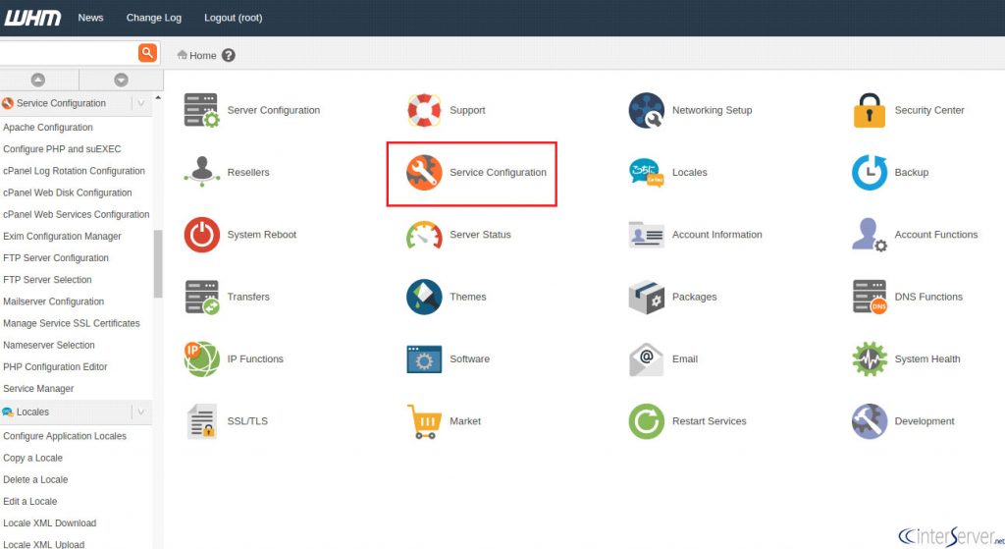Open Configure Application Locales link

pos(65,436)
